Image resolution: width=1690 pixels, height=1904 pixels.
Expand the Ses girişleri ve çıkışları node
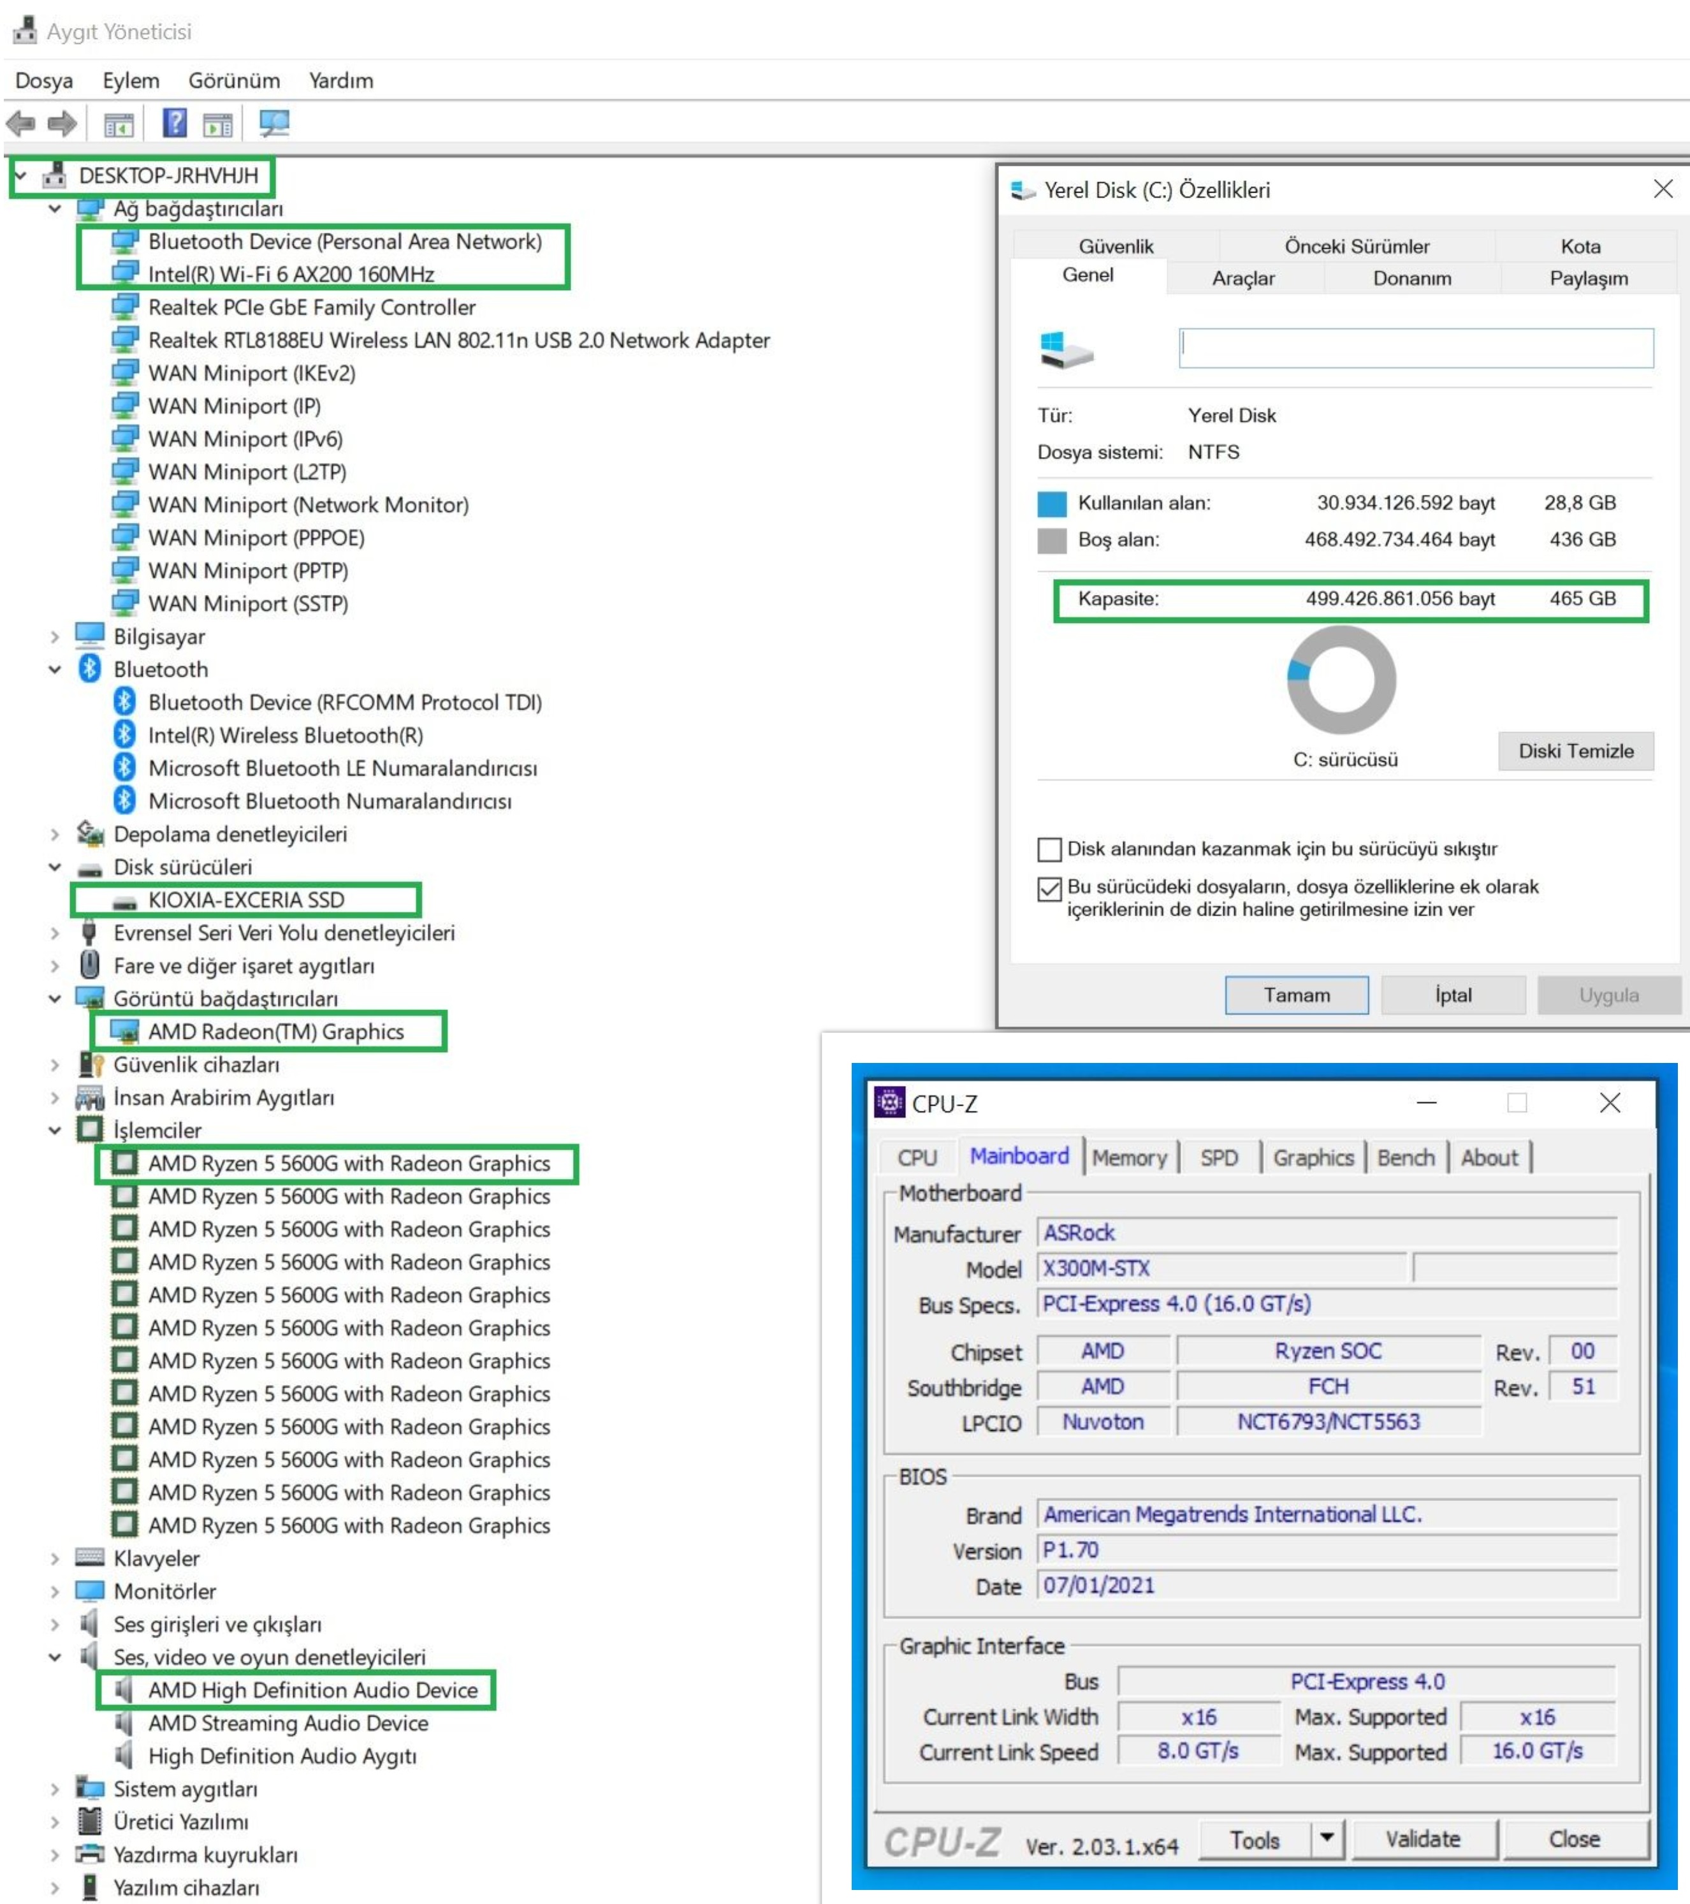click(55, 1623)
